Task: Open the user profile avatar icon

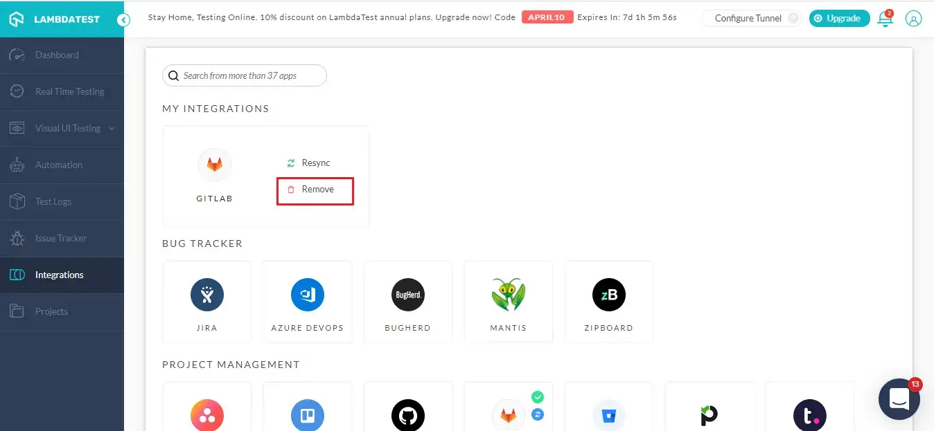Action: click(x=914, y=19)
